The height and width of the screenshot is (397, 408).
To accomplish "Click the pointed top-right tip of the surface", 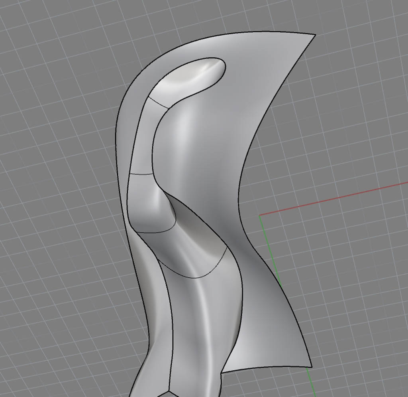I will click(315, 35).
